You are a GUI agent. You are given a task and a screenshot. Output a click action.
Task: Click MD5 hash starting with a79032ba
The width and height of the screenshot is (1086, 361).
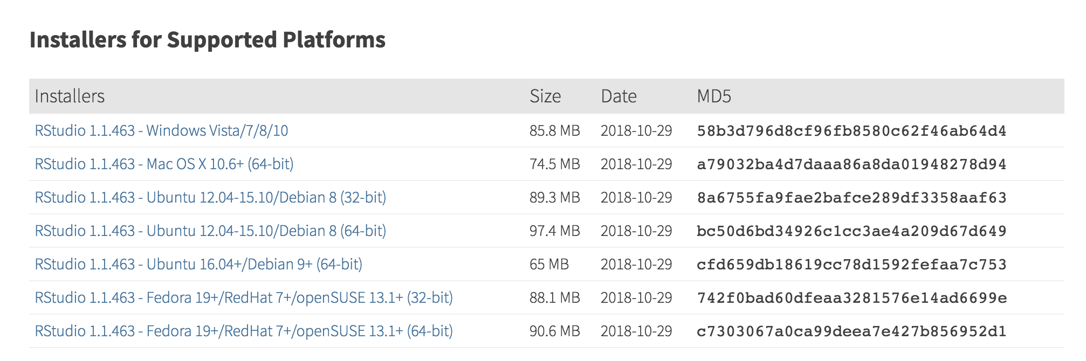851,164
